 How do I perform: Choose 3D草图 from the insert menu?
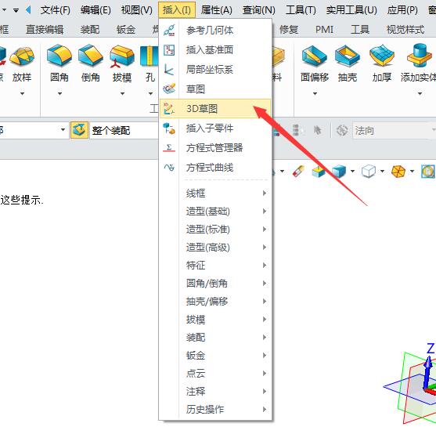pyautogui.click(x=215, y=108)
